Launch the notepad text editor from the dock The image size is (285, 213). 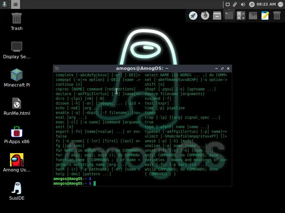pos(265,16)
